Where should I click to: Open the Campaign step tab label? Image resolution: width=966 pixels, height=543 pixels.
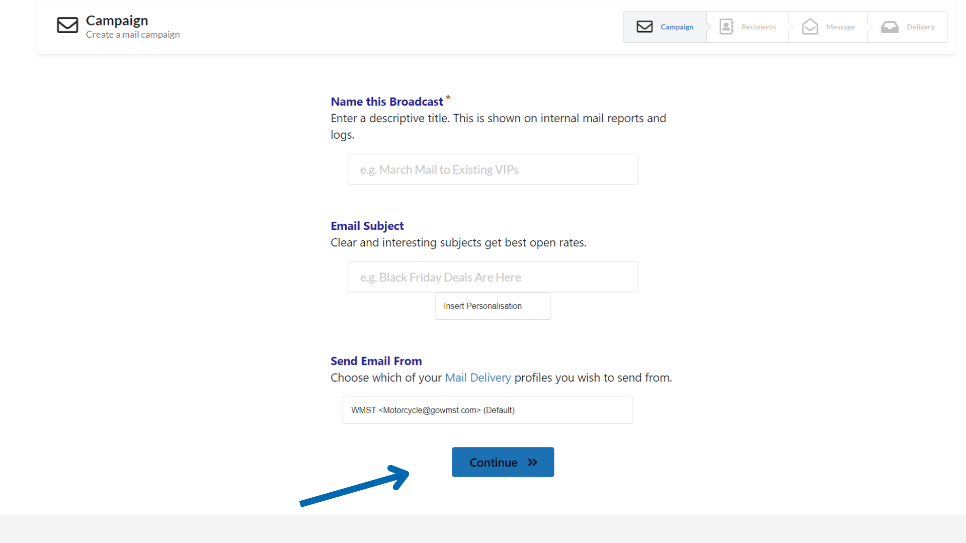click(677, 27)
